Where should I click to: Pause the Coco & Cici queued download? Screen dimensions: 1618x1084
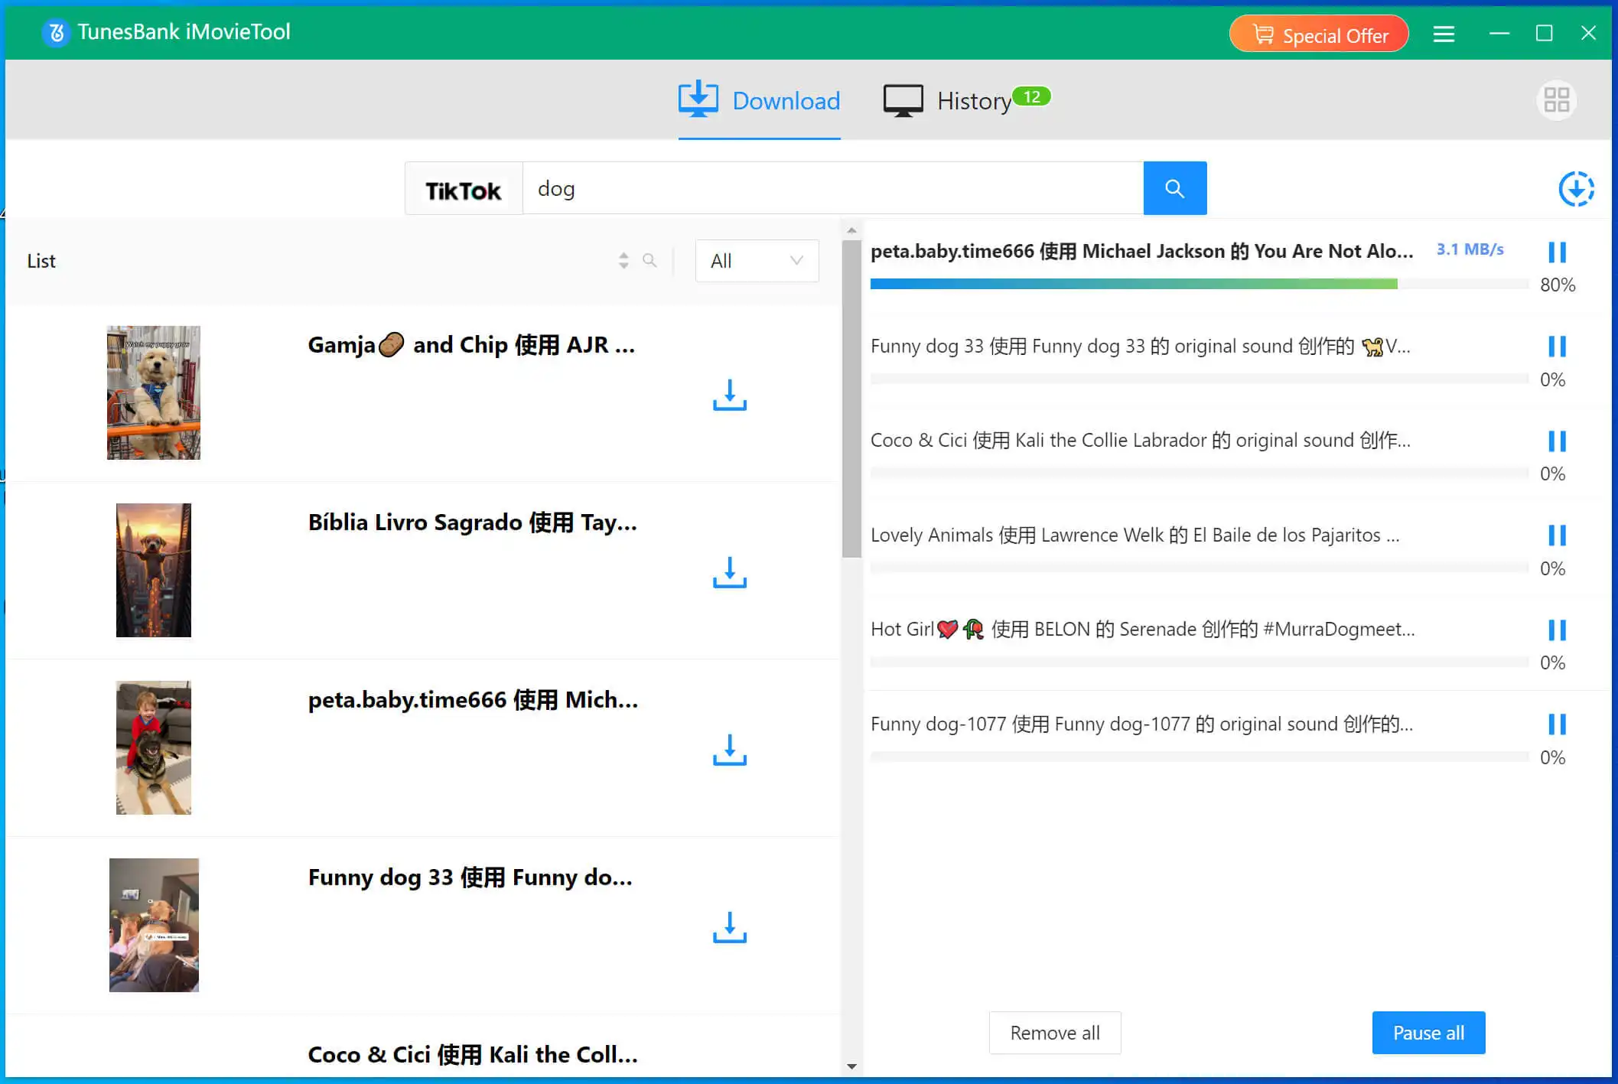tap(1557, 441)
